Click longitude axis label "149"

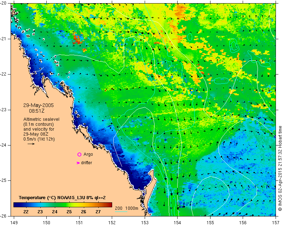coord(14,223)
